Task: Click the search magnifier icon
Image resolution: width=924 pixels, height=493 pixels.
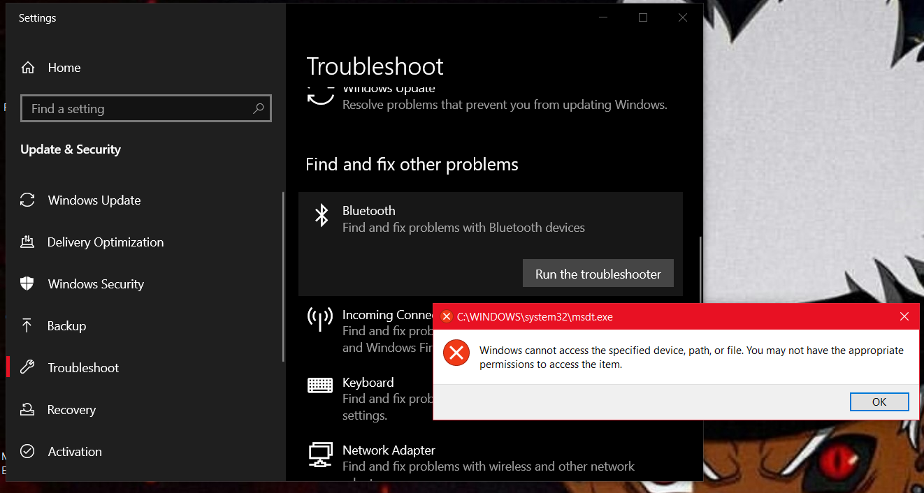Action: [259, 108]
